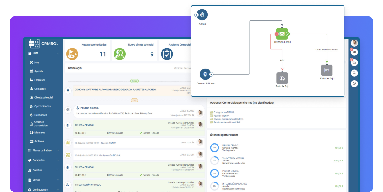Collapse the CRM section in the sidebar

58,53
